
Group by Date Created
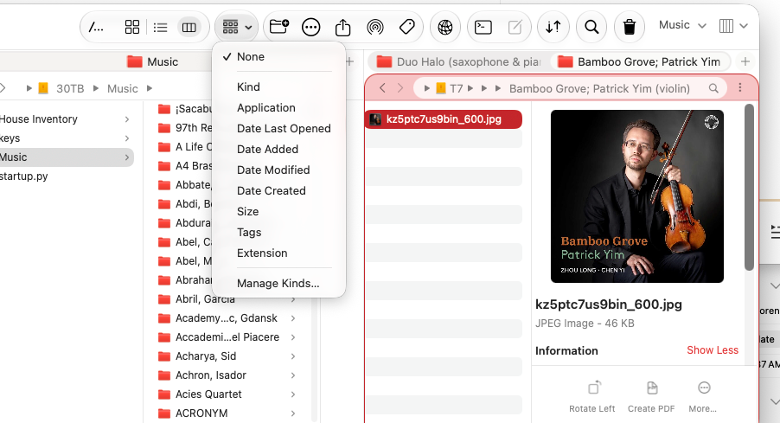click(278, 190)
